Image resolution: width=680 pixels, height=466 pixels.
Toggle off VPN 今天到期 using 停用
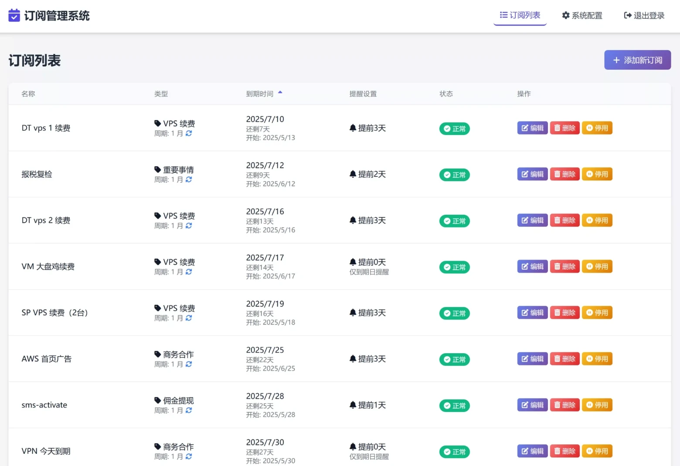point(597,451)
